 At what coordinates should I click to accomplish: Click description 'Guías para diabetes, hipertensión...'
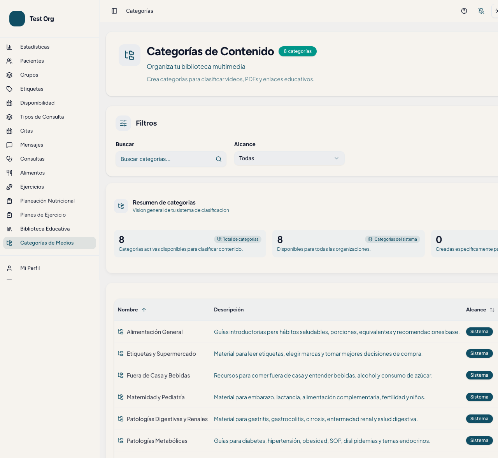pyautogui.click(x=322, y=441)
